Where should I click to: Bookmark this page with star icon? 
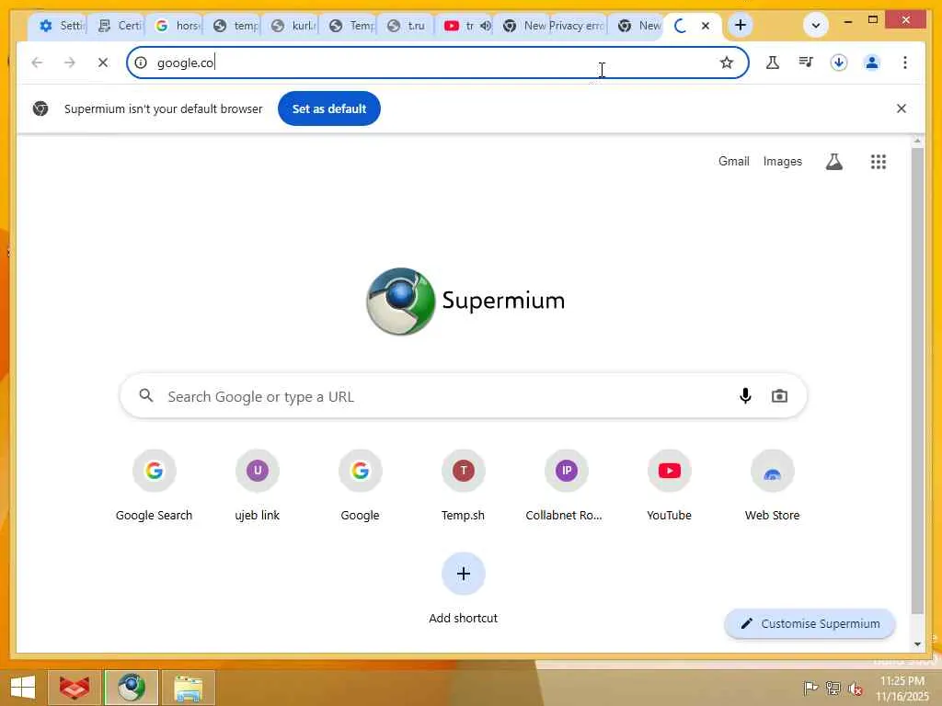(727, 63)
